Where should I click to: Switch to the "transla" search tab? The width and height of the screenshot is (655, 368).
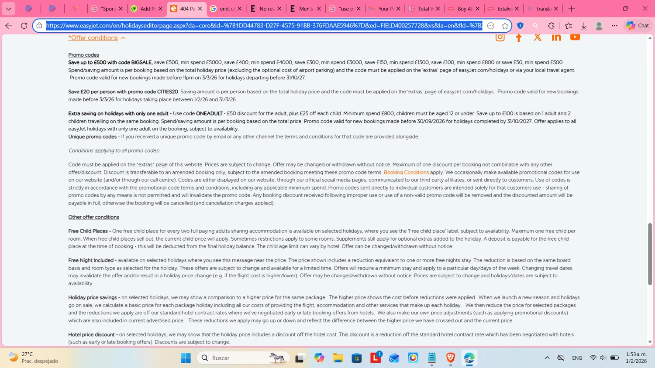[543, 9]
